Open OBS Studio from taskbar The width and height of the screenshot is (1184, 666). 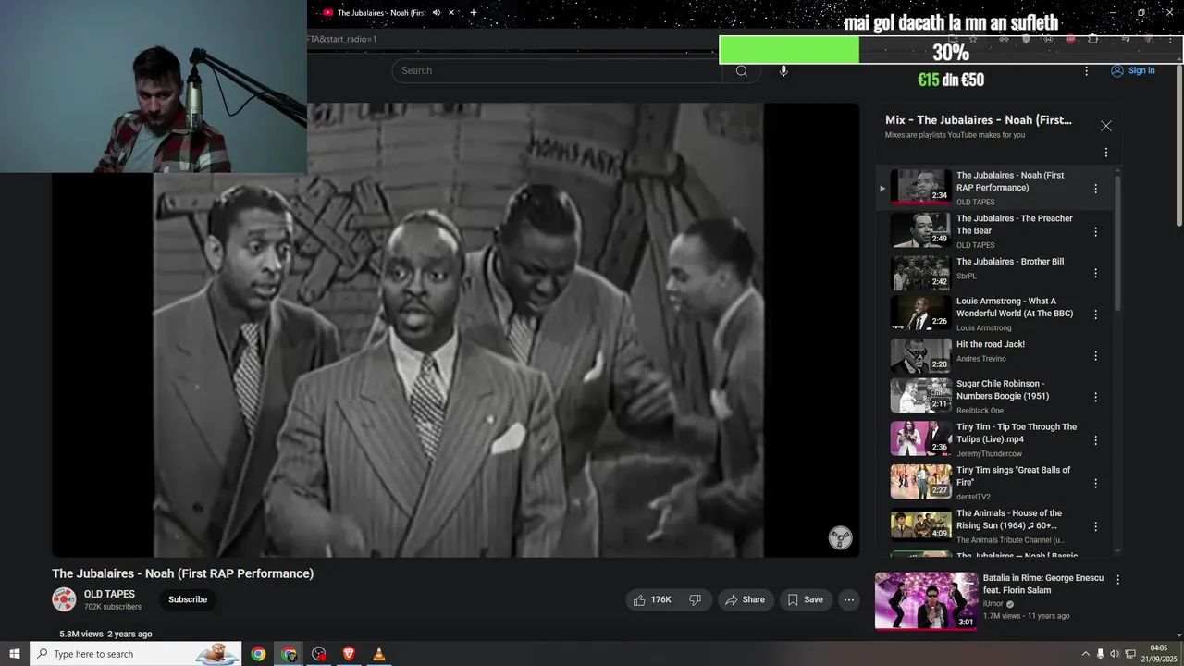pos(319,654)
